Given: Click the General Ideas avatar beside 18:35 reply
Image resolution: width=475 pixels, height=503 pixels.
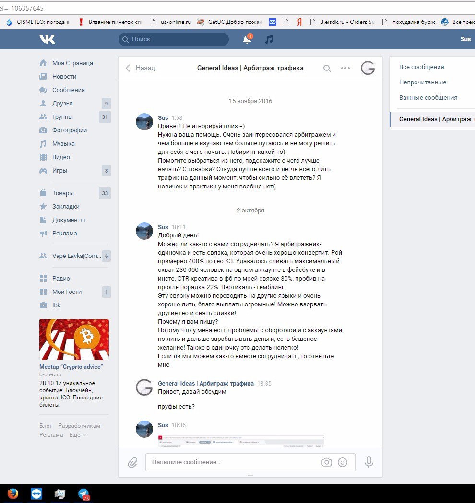Looking at the screenshot, I should coord(144,387).
